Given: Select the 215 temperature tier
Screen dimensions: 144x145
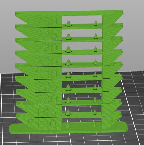Looking at the screenshot, I should pyautogui.click(x=46, y=61).
